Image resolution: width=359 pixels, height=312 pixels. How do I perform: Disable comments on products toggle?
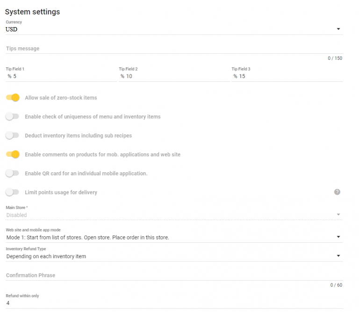pos(13,154)
